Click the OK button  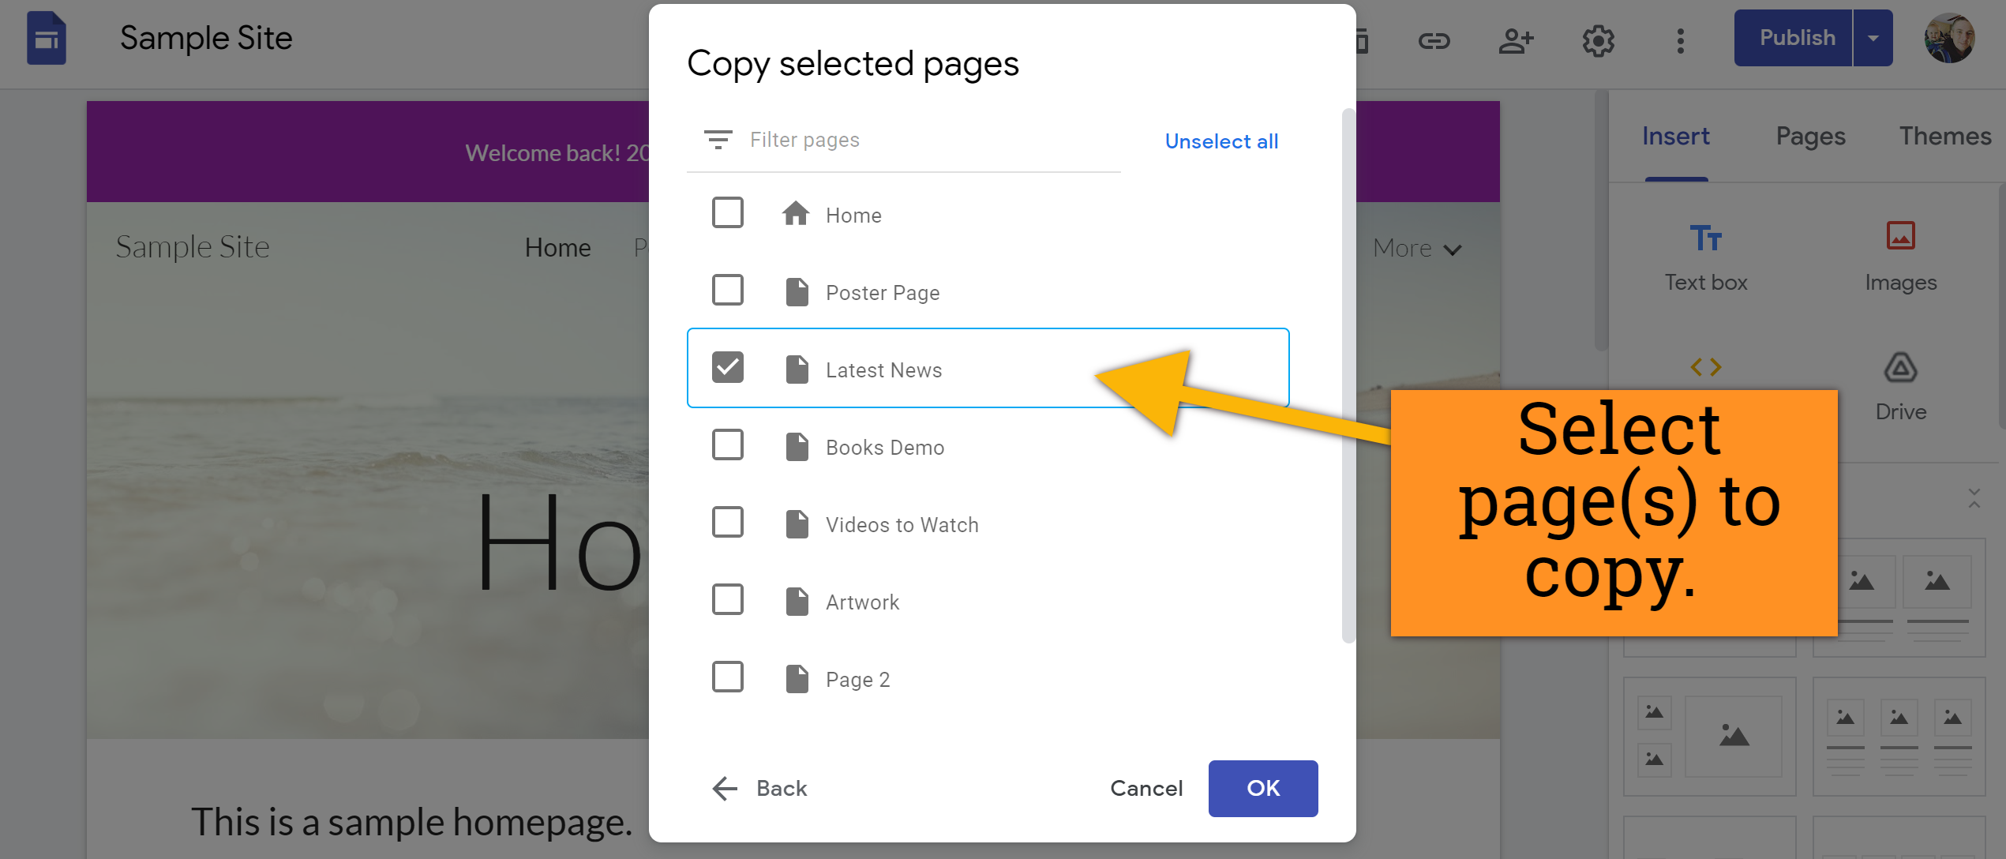(1262, 788)
